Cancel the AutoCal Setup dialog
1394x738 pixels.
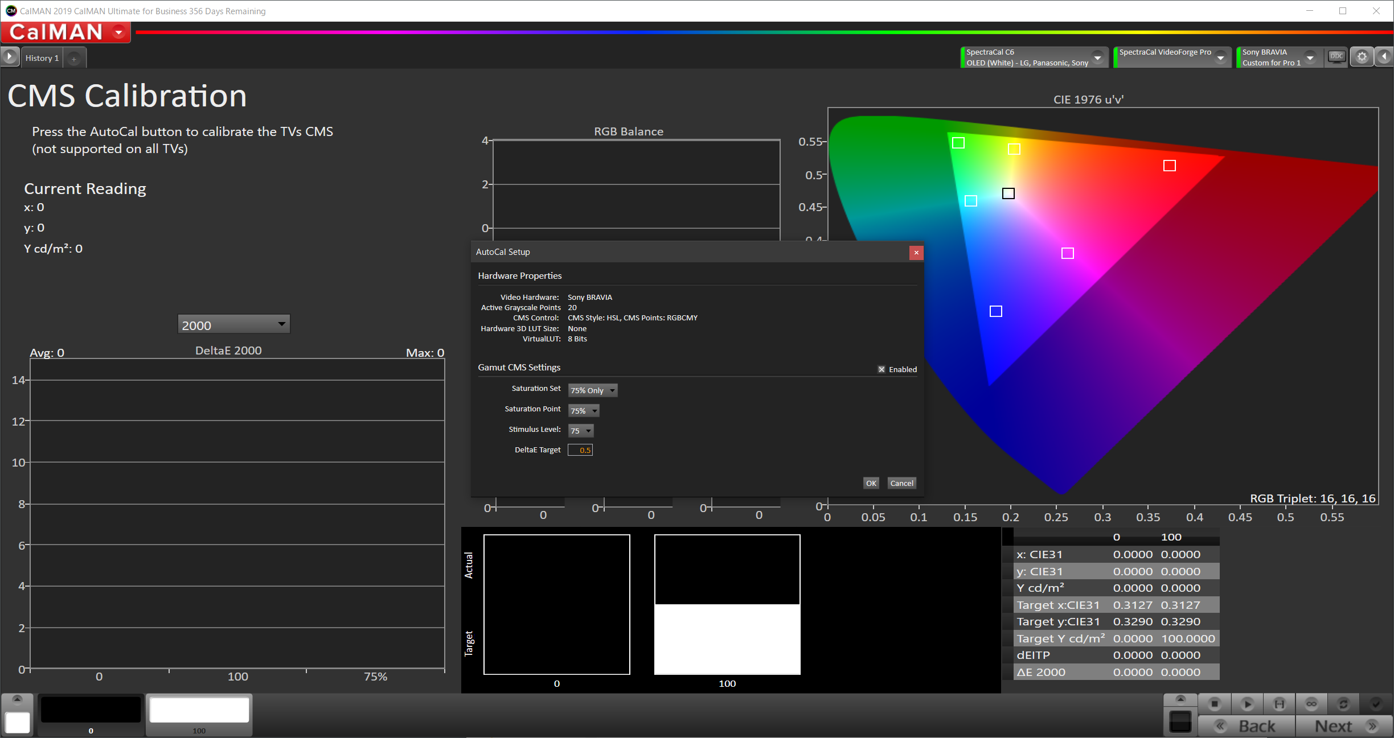tap(901, 483)
